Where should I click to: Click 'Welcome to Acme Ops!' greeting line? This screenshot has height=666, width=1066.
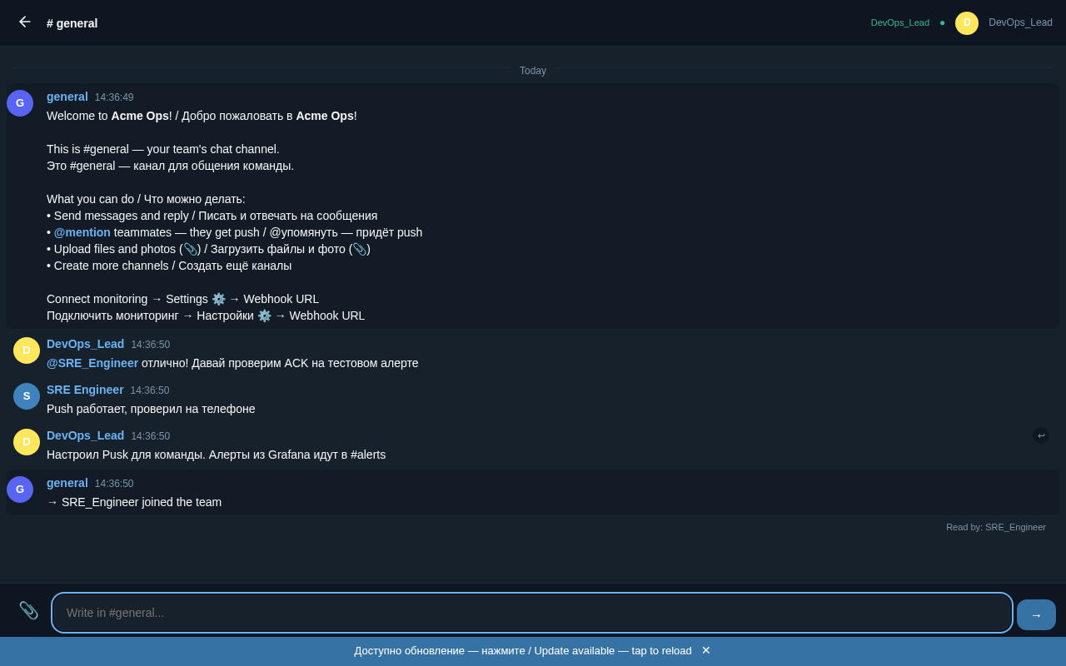click(x=202, y=116)
